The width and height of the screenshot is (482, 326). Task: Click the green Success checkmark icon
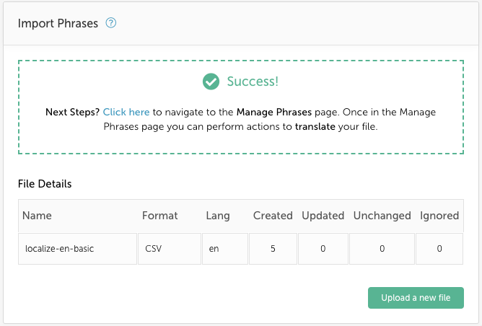point(211,81)
